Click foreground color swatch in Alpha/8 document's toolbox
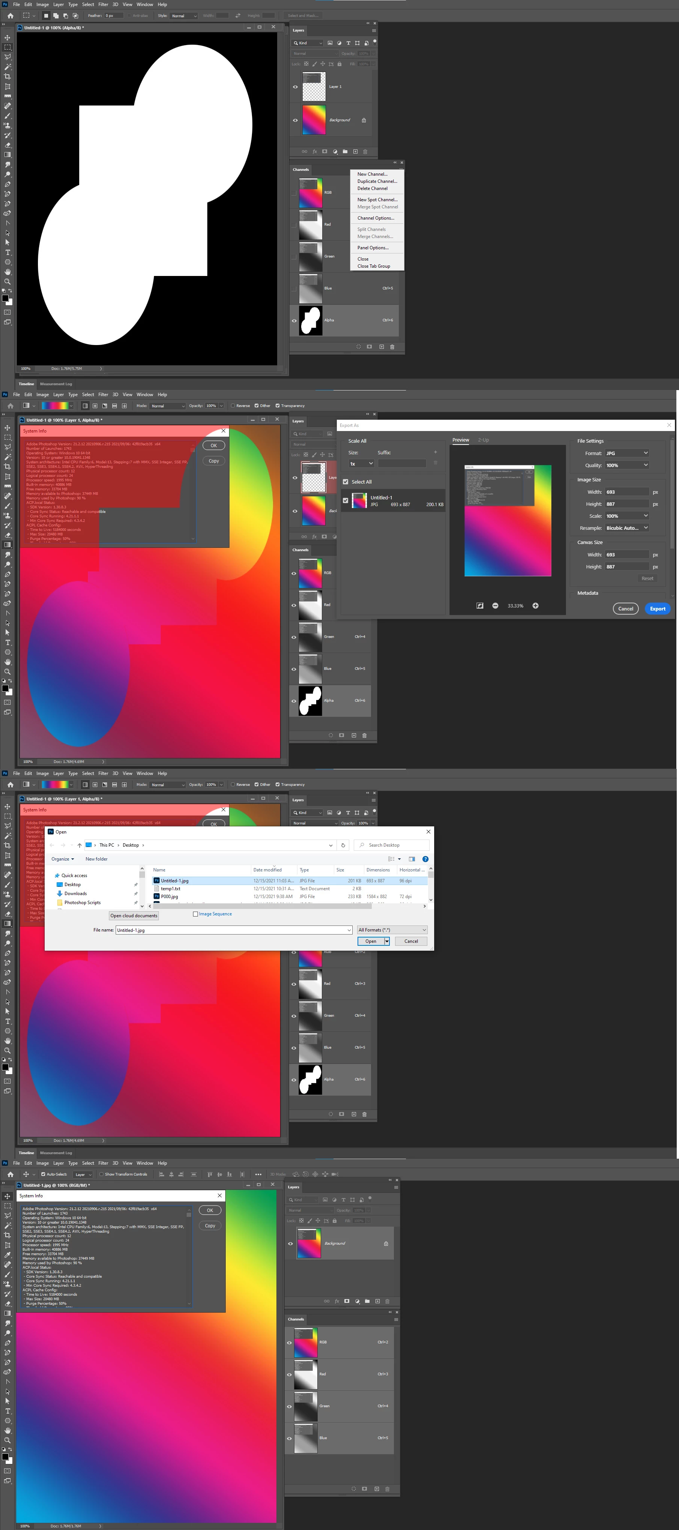Image resolution: width=679 pixels, height=1530 pixels. pyautogui.click(x=5, y=298)
